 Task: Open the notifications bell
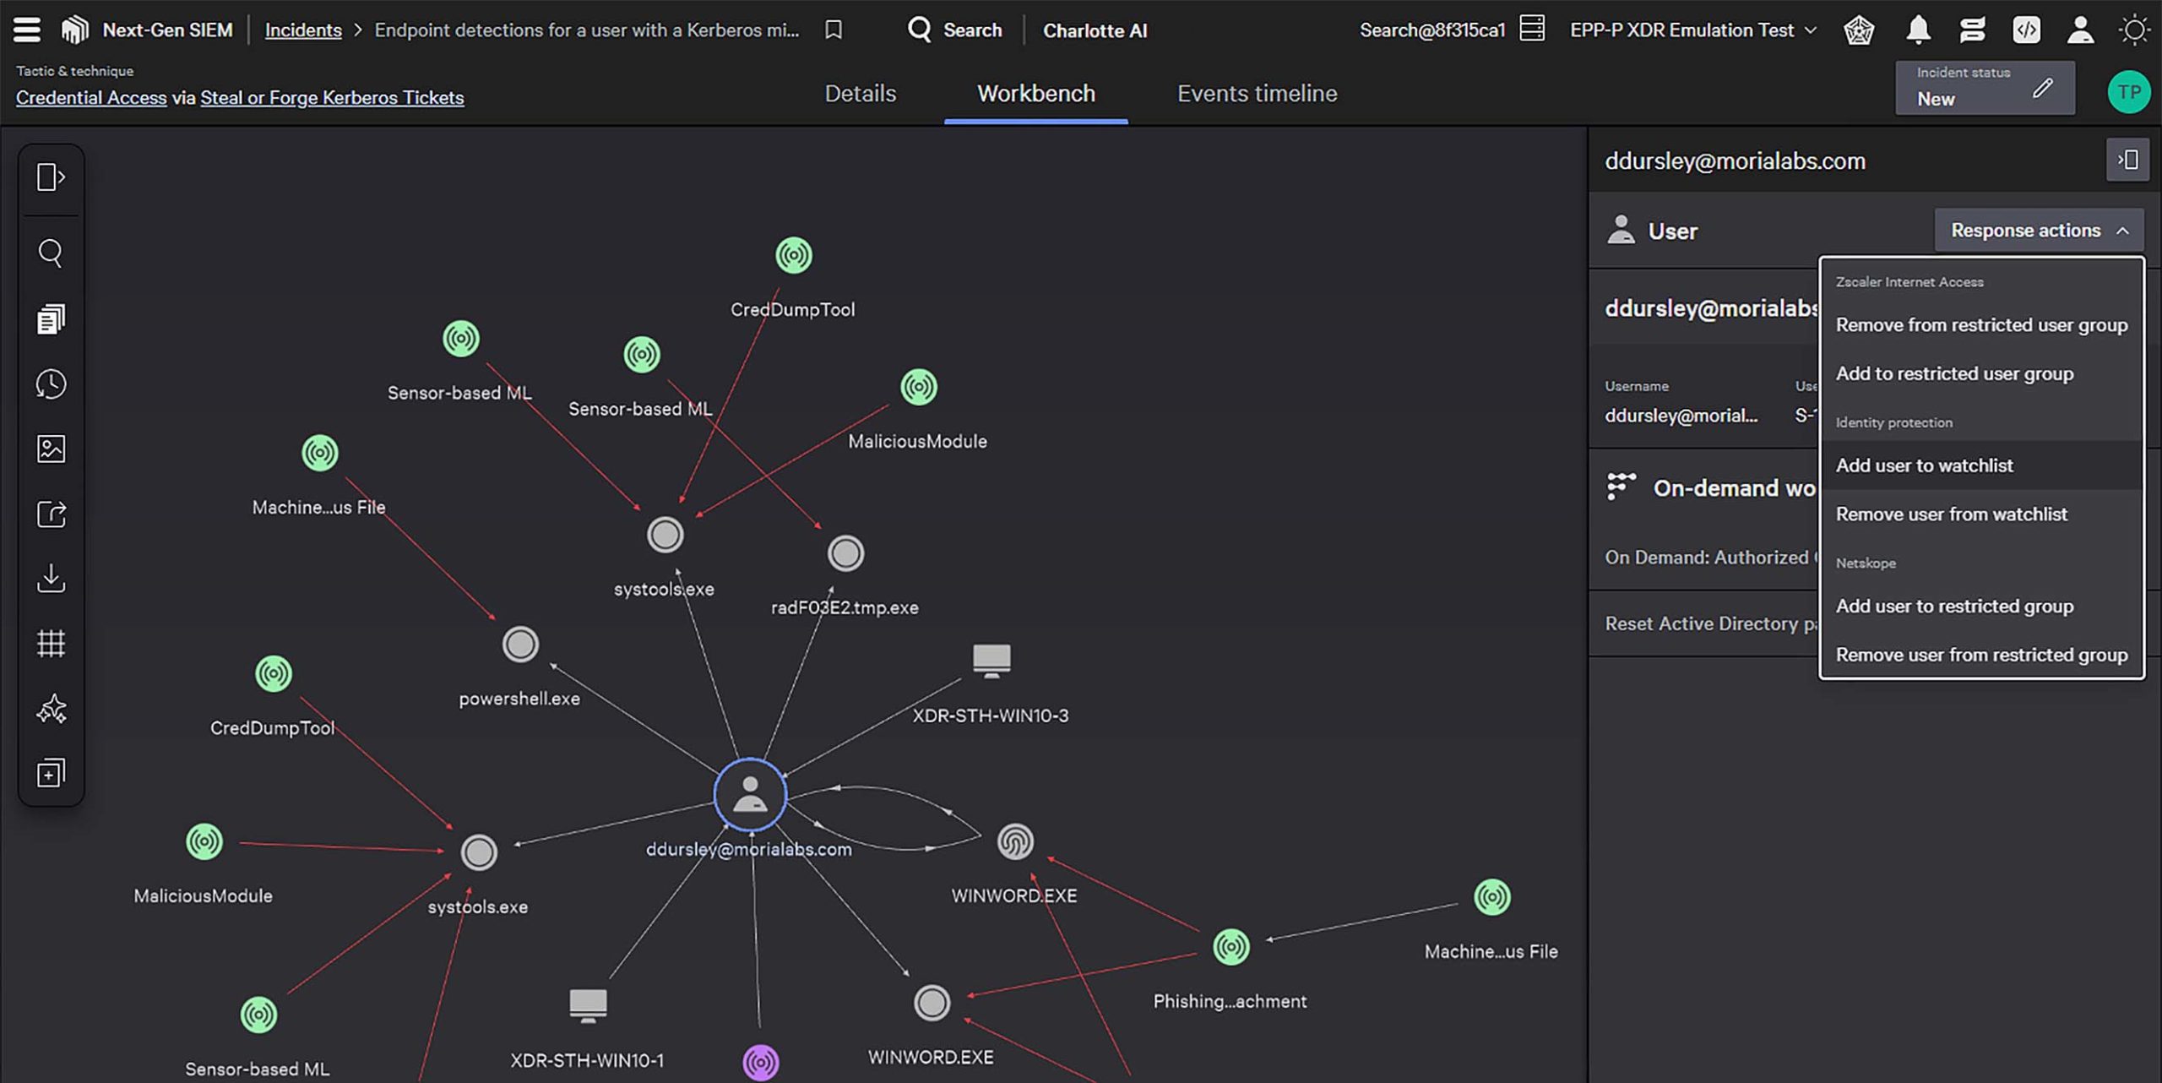pos(1918,30)
